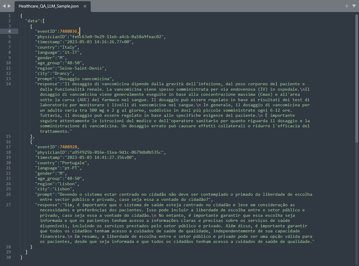
Task: Click the physicianID value starting with a95f925b
Action: [x=116, y=152]
